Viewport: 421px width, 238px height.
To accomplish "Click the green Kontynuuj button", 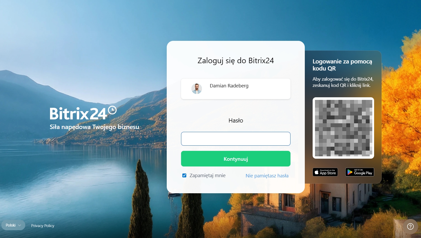I will (236, 159).
